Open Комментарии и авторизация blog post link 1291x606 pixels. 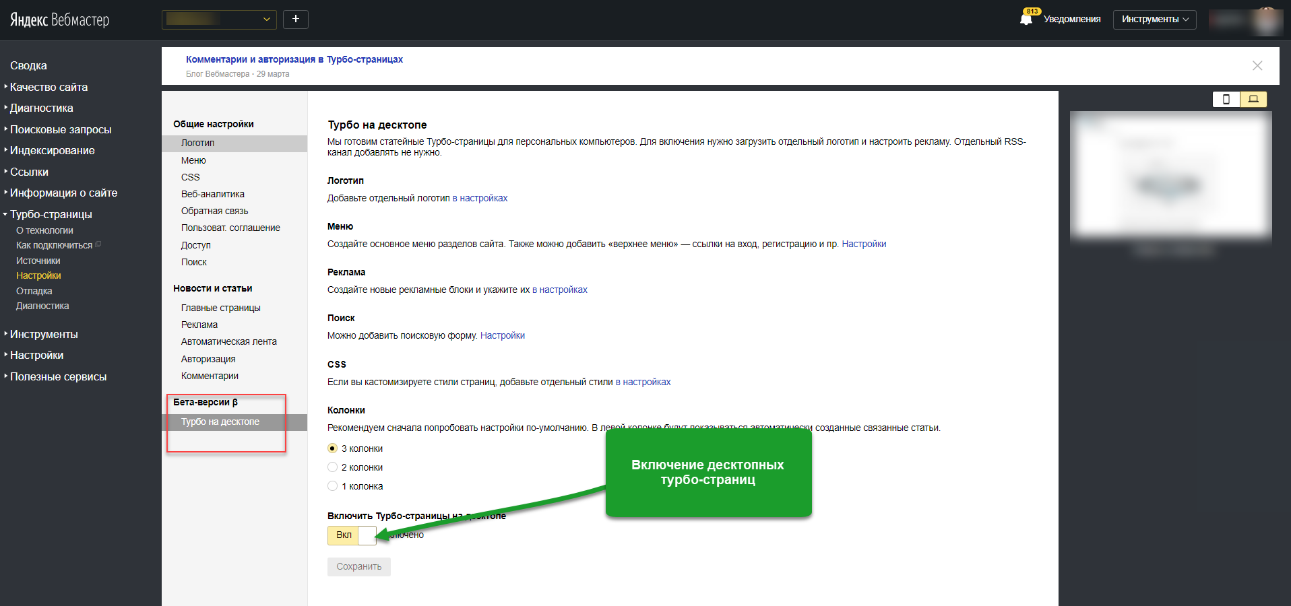[x=294, y=59]
